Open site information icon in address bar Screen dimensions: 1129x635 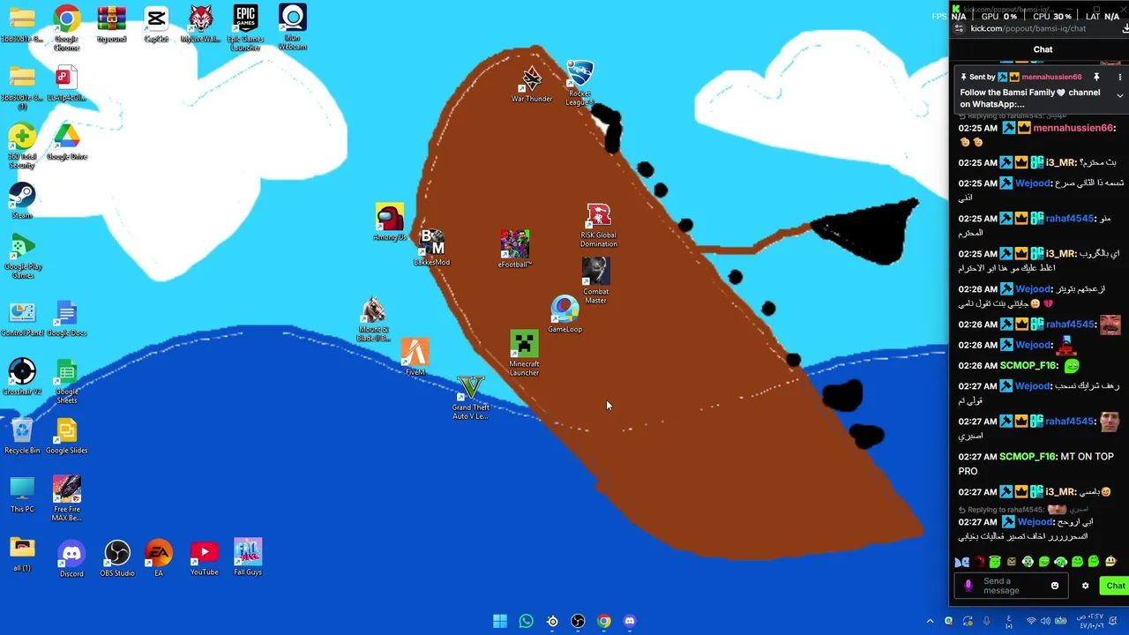tap(960, 28)
